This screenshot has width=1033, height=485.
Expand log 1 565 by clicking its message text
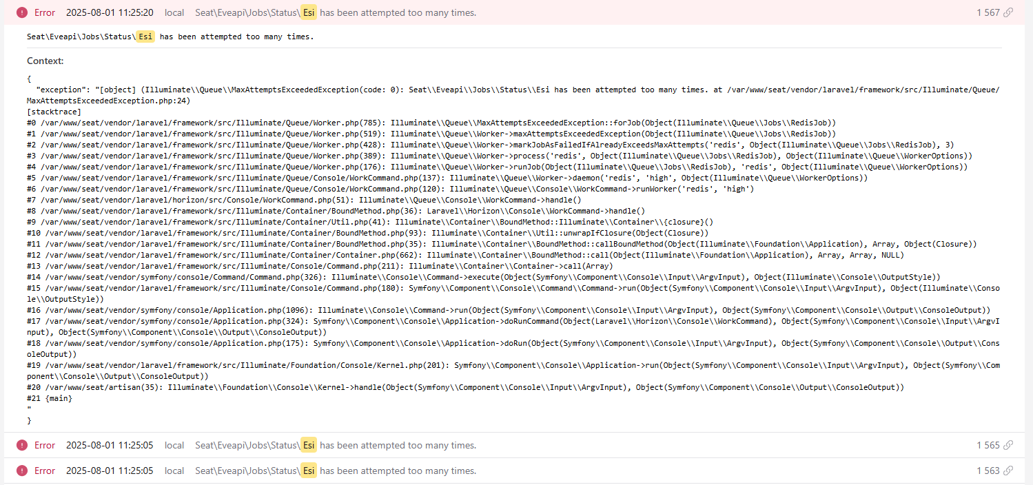[x=398, y=445]
